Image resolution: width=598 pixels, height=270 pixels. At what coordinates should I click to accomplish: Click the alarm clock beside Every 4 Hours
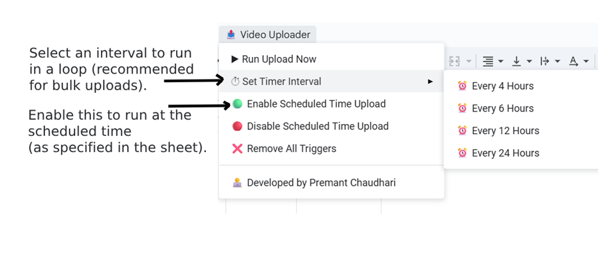click(x=462, y=86)
